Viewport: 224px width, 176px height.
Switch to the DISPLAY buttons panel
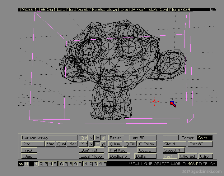207,164
